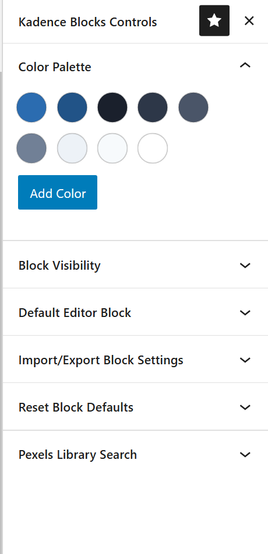Click the Pexels Library Search label
The width and height of the screenshot is (268, 554).
coord(77,455)
